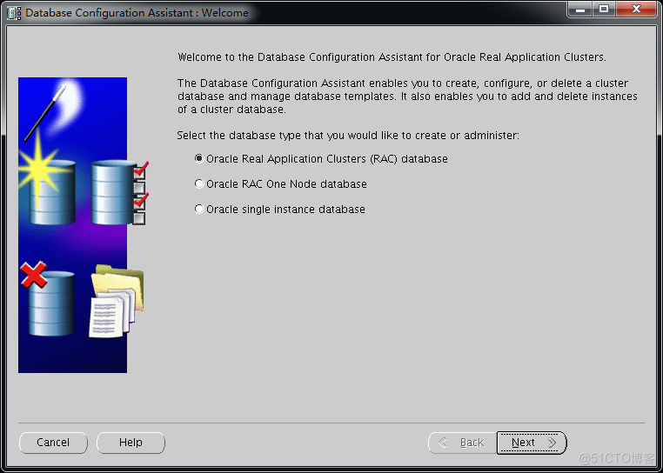Screen dimensions: 663x473
Task: Click the Cancel button
Action: point(53,443)
